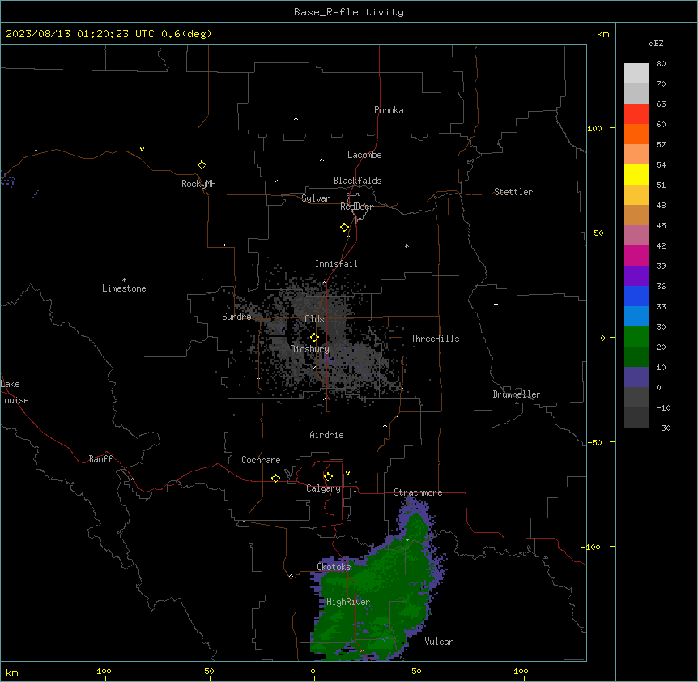Image resolution: width=698 pixels, height=682 pixels.
Task: Click the Blackfalds city label
Action: tap(357, 181)
